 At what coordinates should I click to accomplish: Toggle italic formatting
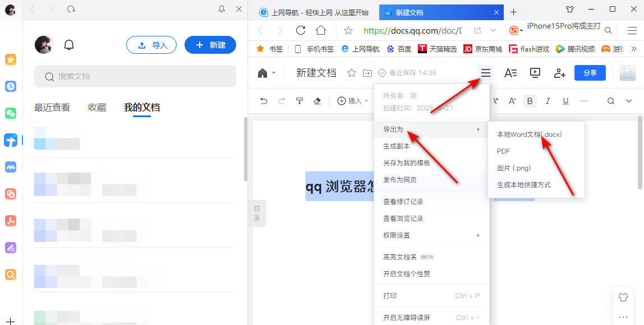tap(548, 100)
